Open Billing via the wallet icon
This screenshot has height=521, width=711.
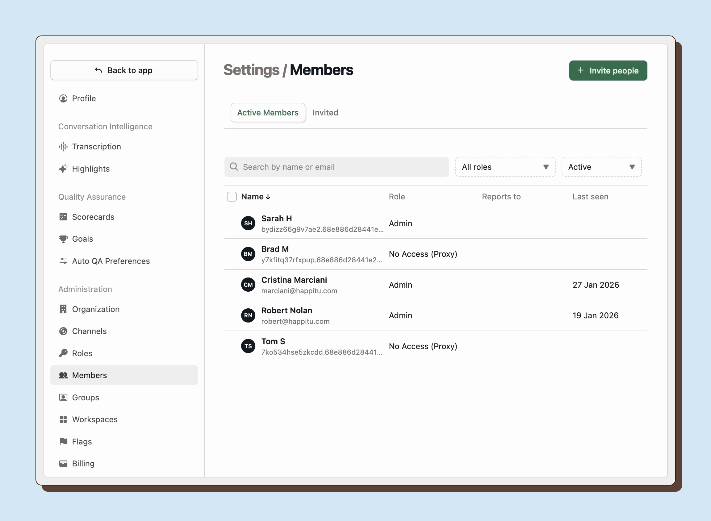click(63, 463)
